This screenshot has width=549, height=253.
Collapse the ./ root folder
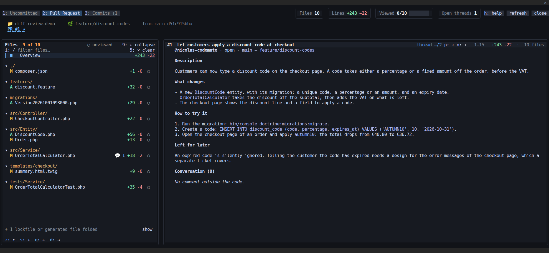[6, 66]
